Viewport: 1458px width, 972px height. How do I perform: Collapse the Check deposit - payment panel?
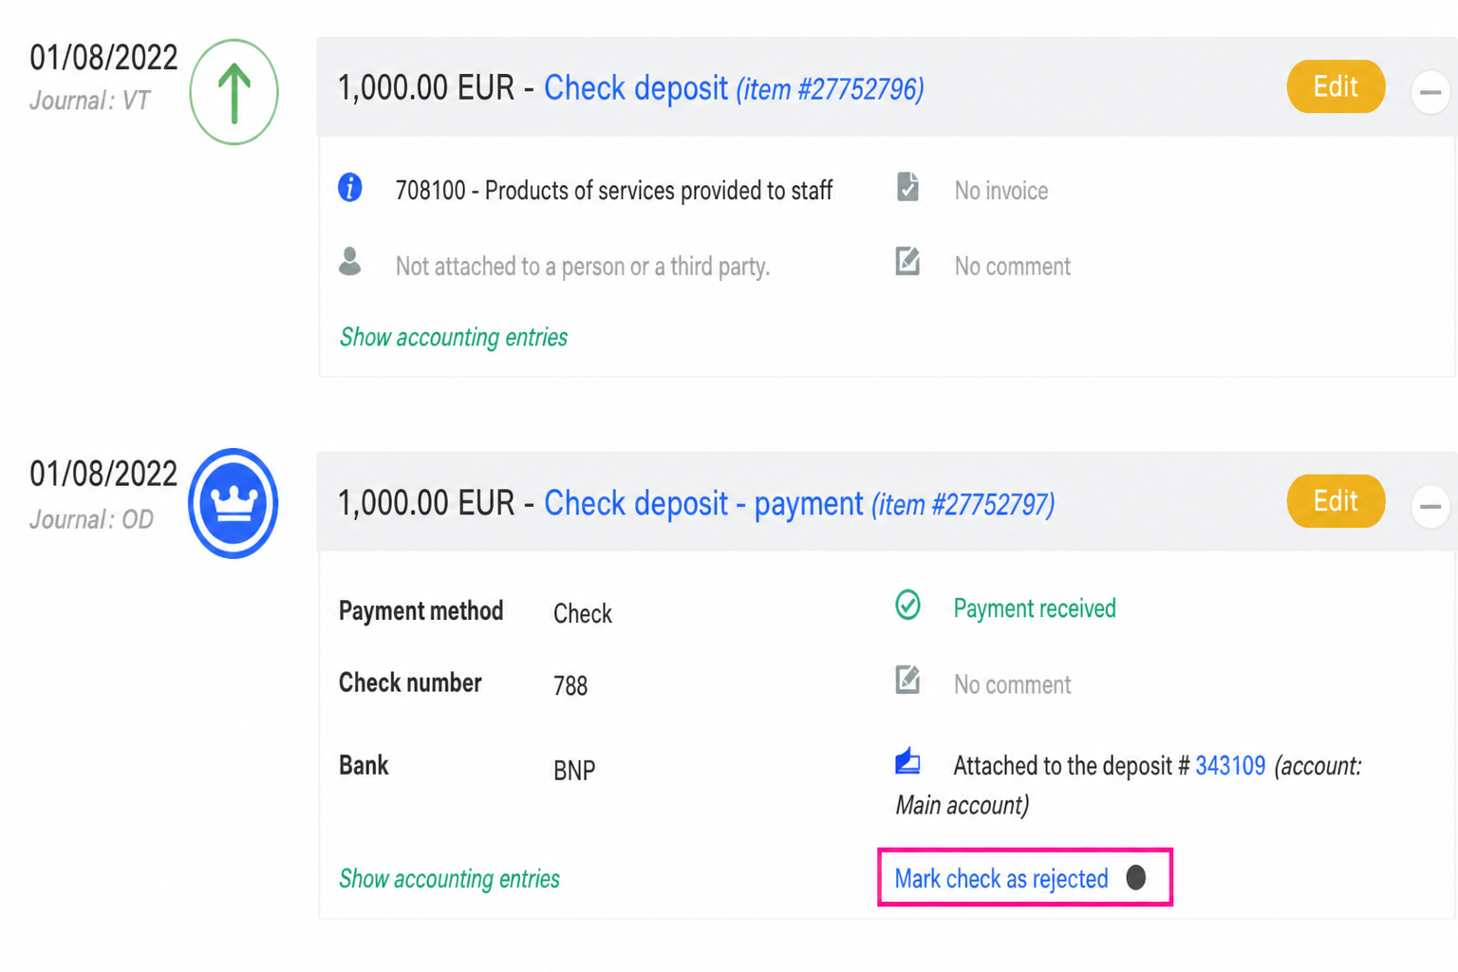tap(1430, 507)
